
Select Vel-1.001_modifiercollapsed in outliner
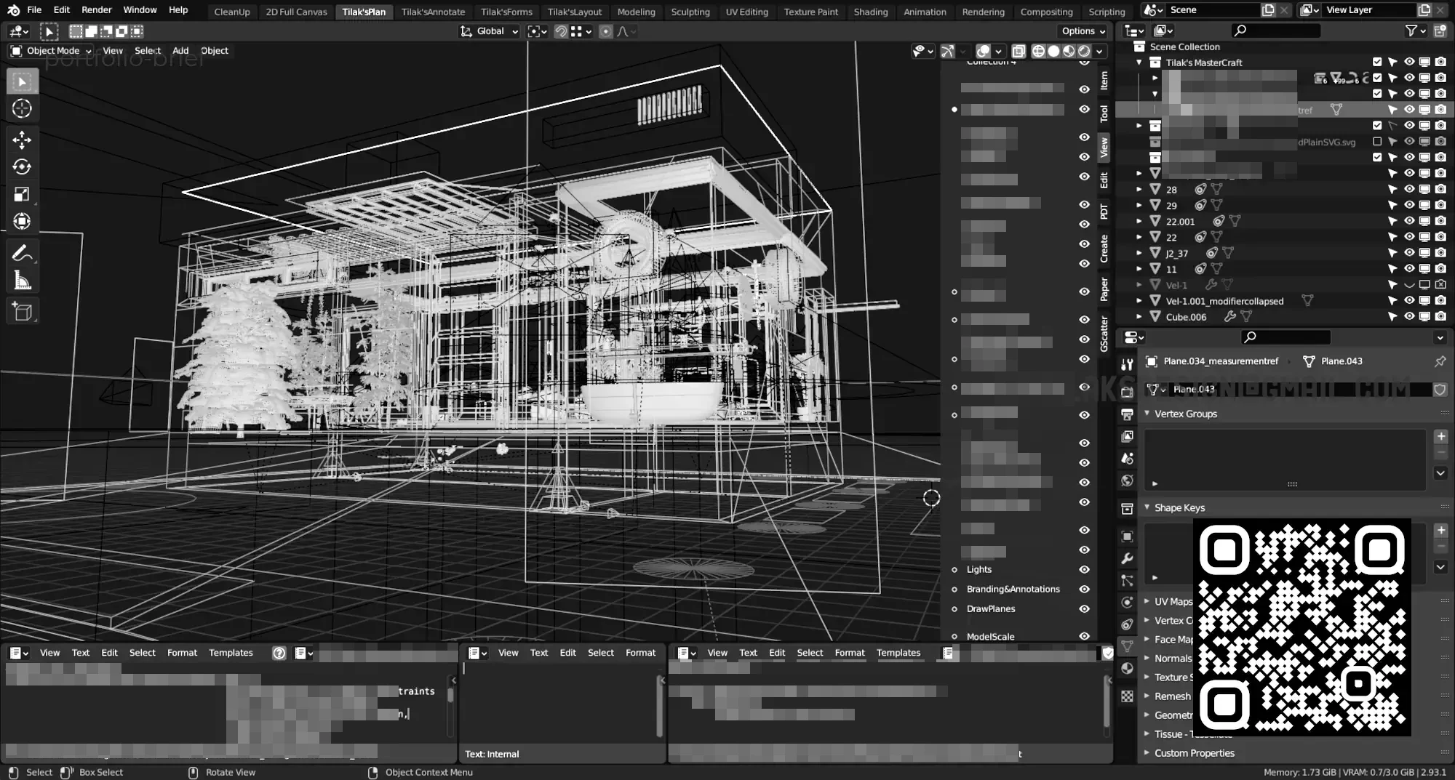click(1224, 301)
